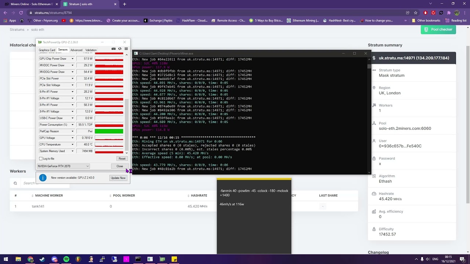Click the Close button in GPU-Z

click(x=120, y=166)
